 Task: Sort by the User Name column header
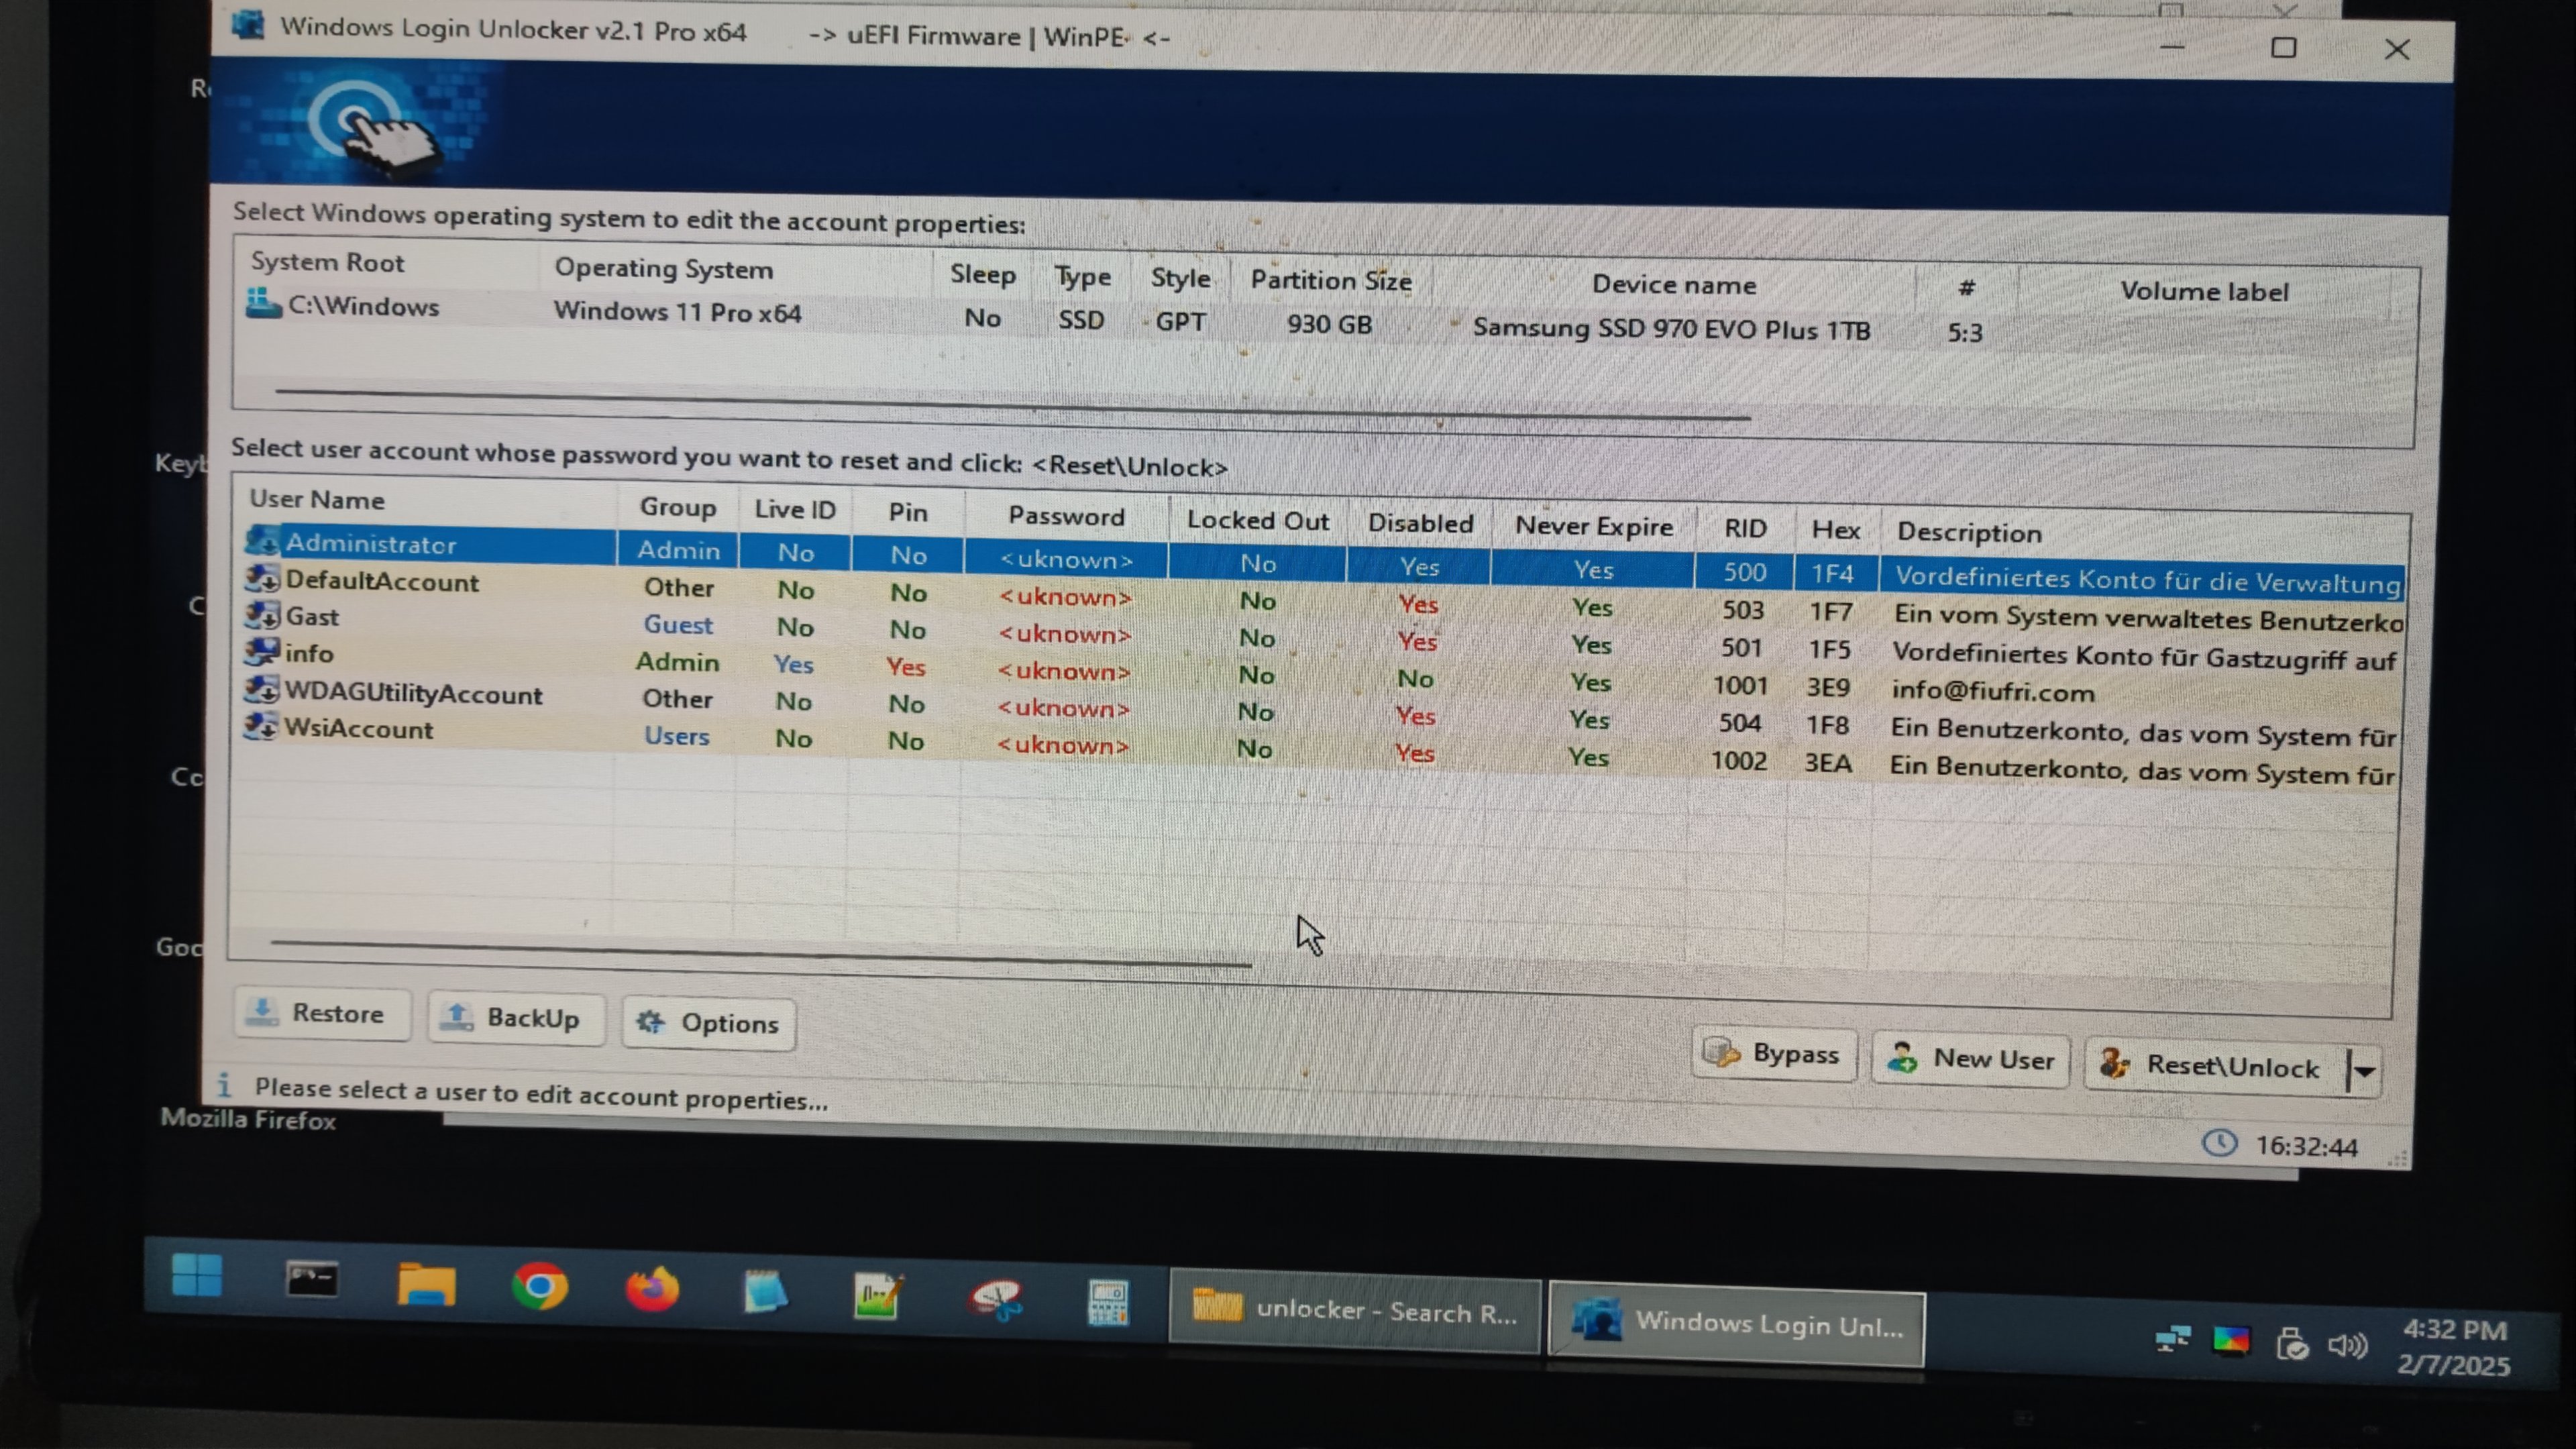pyautogui.click(x=317, y=499)
